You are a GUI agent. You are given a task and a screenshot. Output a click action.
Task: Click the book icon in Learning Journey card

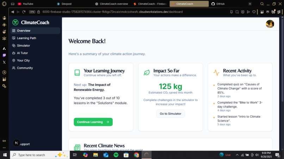tap(77, 73)
